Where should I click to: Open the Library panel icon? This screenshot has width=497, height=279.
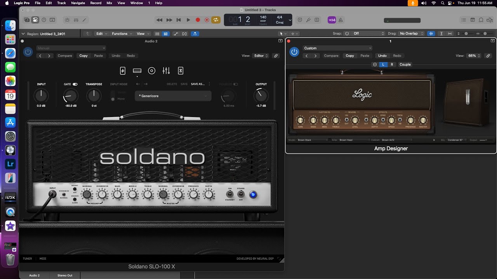pos(27,20)
